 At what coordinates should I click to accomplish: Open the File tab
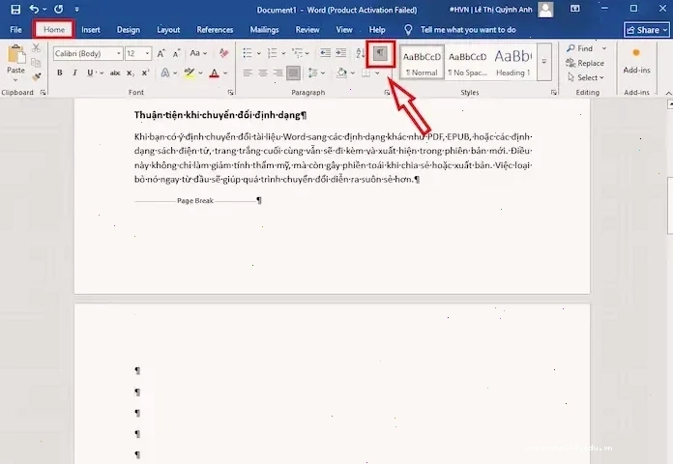[15, 30]
